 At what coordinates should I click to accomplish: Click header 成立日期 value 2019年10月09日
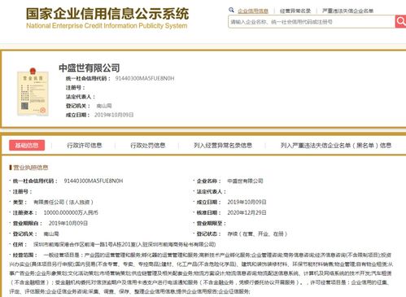click(x=114, y=115)
